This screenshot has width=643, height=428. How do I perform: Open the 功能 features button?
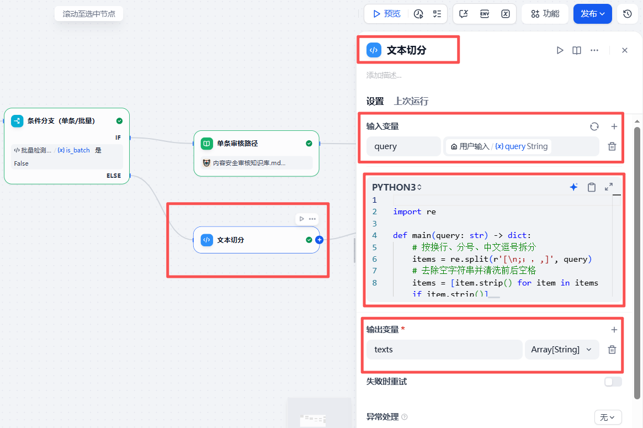tap(545, 14)
